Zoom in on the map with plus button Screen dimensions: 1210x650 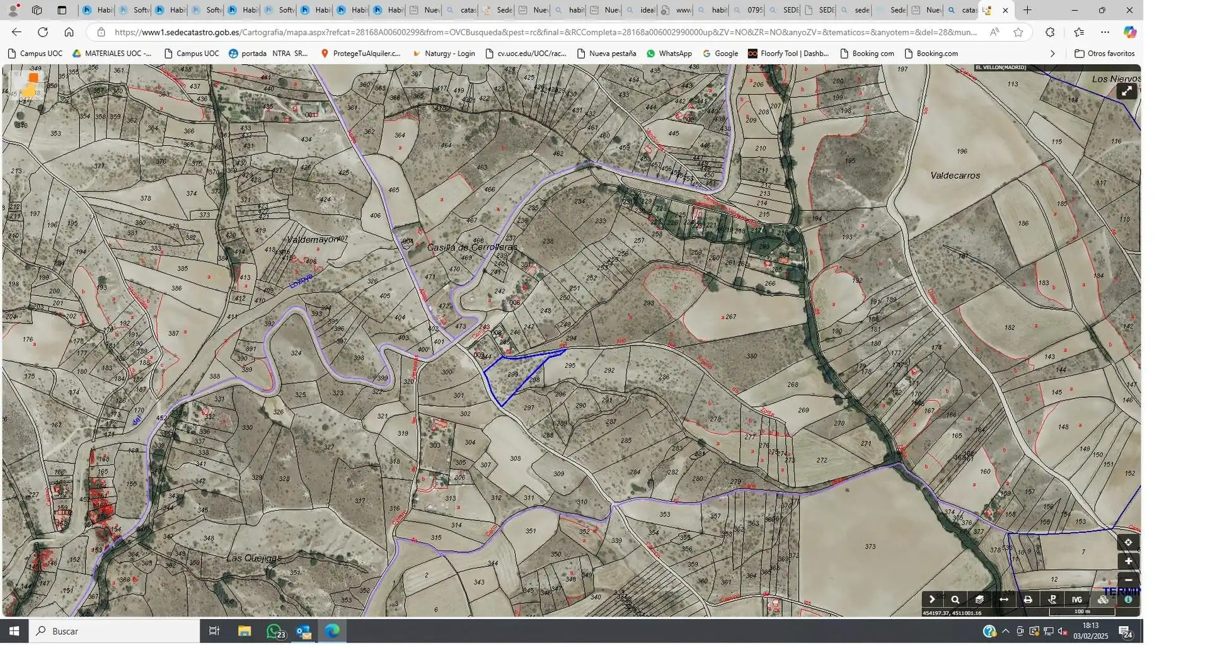(x=1128, y=561)
